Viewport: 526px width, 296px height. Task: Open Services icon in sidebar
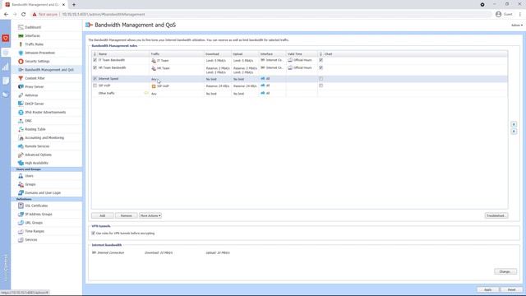point(21,239)
